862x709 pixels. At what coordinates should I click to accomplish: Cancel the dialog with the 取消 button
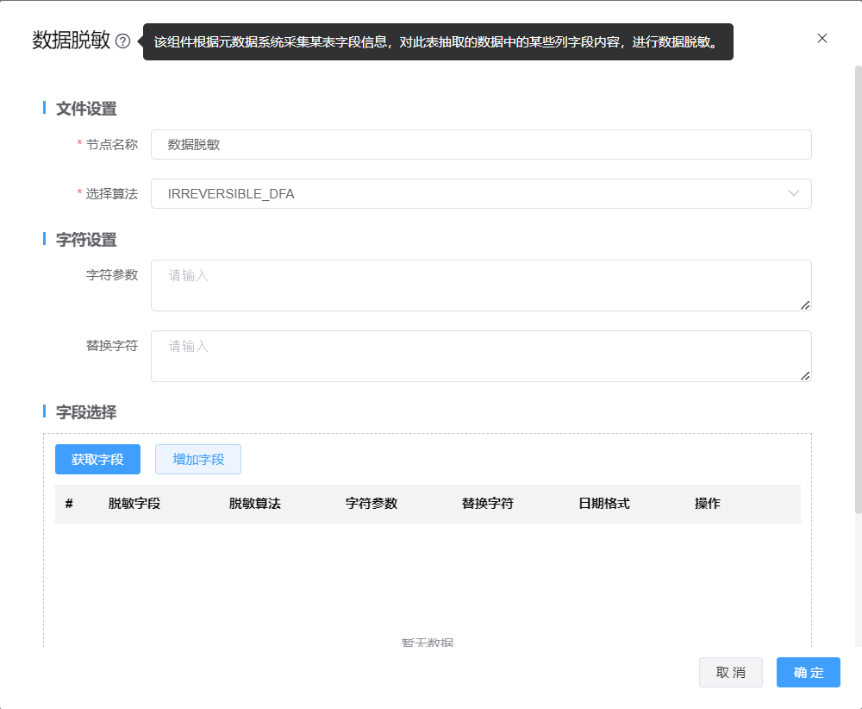coord(731,673)
